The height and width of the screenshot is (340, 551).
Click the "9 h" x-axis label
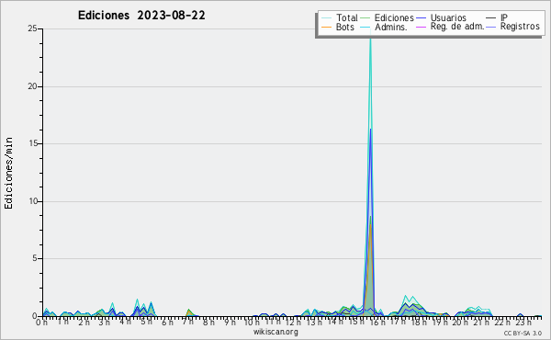[230, 323]
